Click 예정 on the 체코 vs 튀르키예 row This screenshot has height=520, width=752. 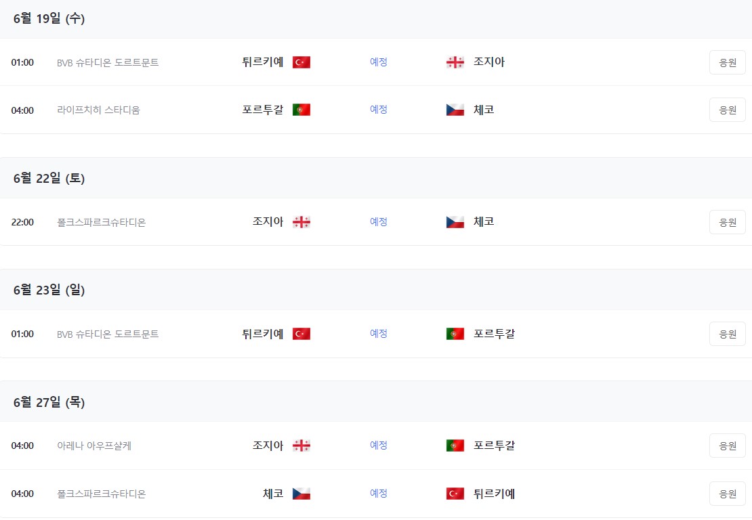[x=378, y=494]
